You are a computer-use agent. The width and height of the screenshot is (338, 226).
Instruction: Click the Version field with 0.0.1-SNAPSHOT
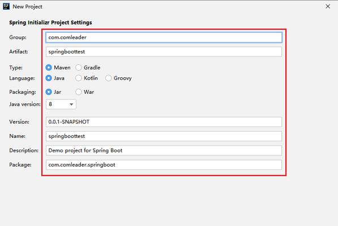pos(164,122)
